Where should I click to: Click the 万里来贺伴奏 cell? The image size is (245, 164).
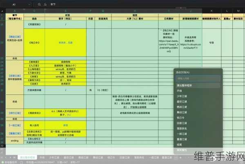pos(34,90)
